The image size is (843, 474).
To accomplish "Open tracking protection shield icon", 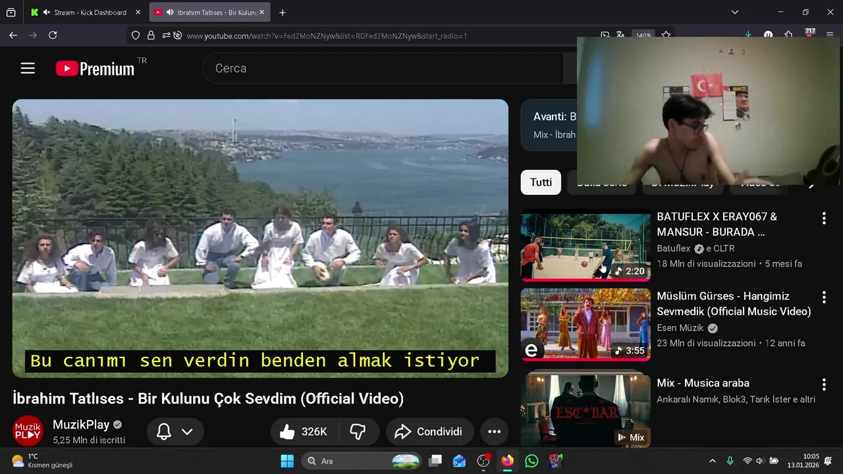I will (x=136, y=36).
